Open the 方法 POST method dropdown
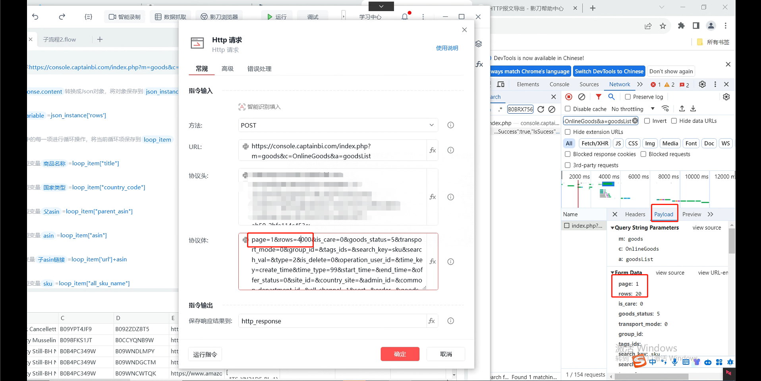The height and width of the screenshot is (381, 761). [338, 125]
